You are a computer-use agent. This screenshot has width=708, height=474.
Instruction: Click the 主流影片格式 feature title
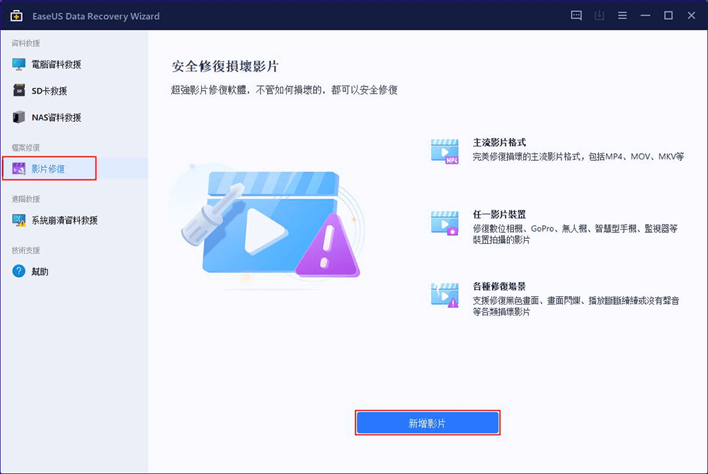pyautogui.click(x=499, y=142)
